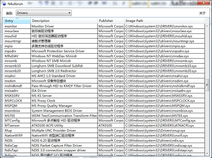The width and height of the screenshot is (212, 158).
Task: Click the nwifi.sys image path
Action: tap(156, 136)
